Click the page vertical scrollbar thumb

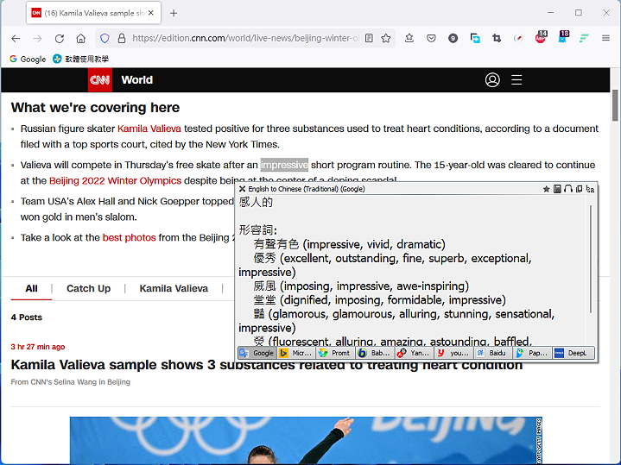coord(615,105)
